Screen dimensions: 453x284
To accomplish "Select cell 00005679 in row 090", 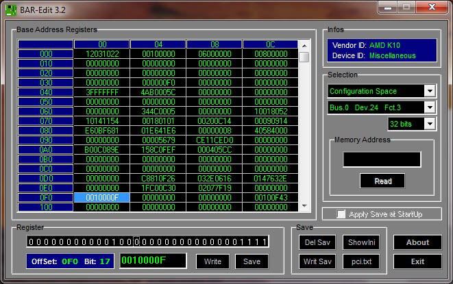I will (x=158, y=140).
